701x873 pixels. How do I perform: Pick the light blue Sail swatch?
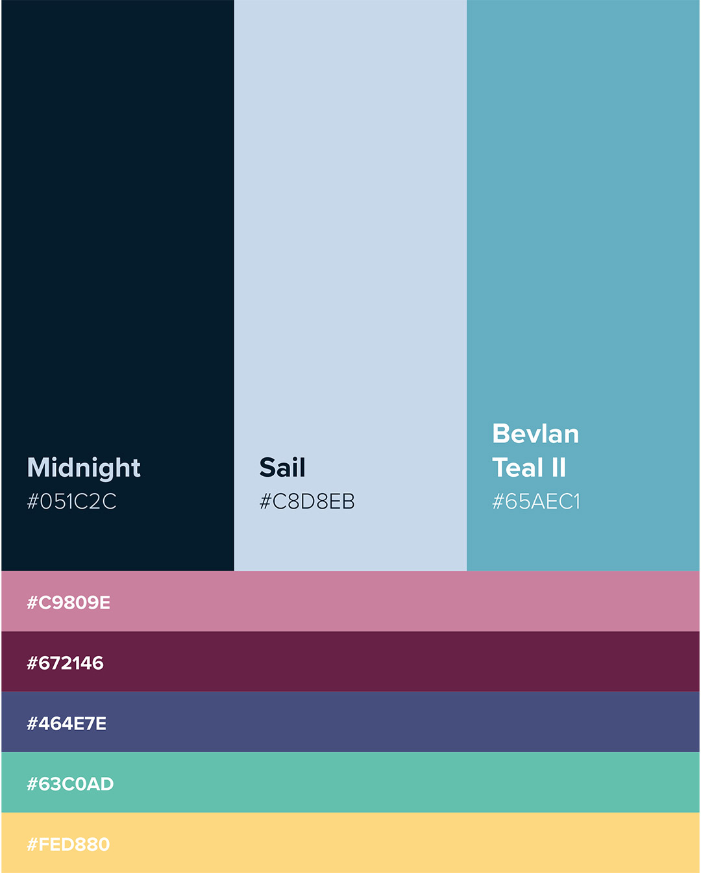(350, 227)
